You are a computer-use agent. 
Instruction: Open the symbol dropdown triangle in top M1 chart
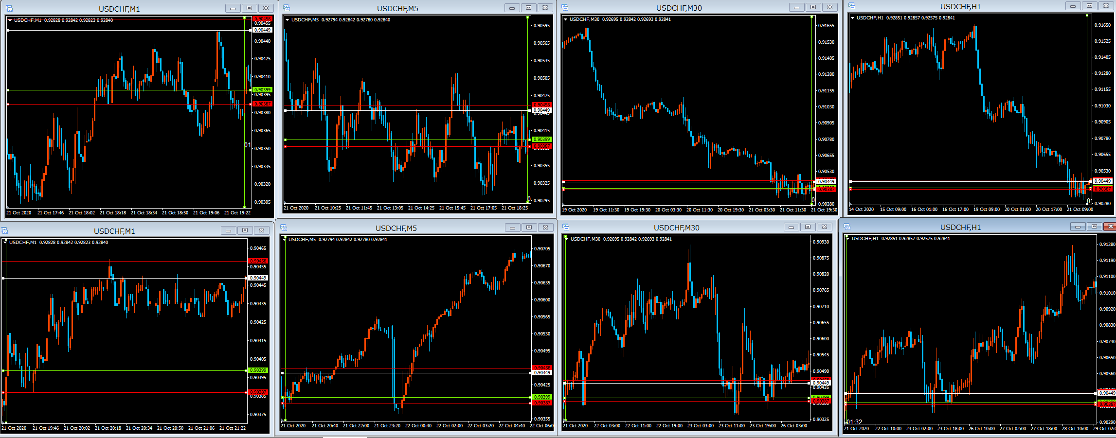pyautogui.click(x=10, y=20)
